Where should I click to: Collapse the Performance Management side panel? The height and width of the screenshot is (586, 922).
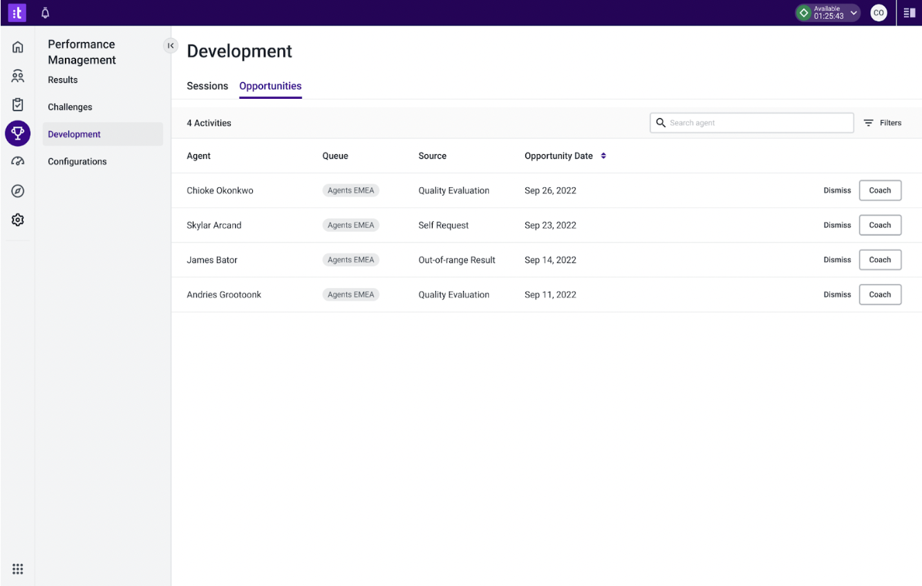170,46
